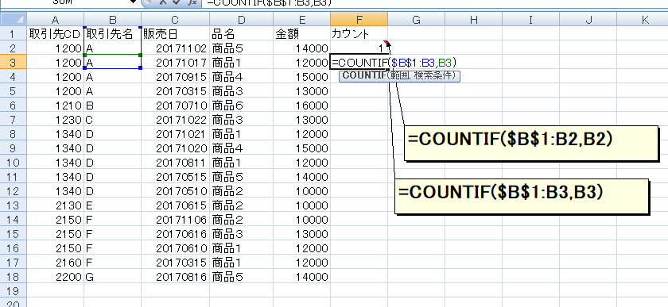The width and height of the screenshot is (668, 307).
Task: Select sales date cell 20171022
Action: coord(175,120)
